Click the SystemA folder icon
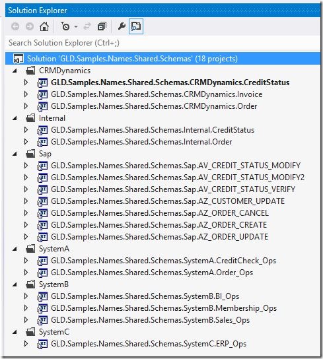The image size is (323, 359). click(x=30, y=249)
